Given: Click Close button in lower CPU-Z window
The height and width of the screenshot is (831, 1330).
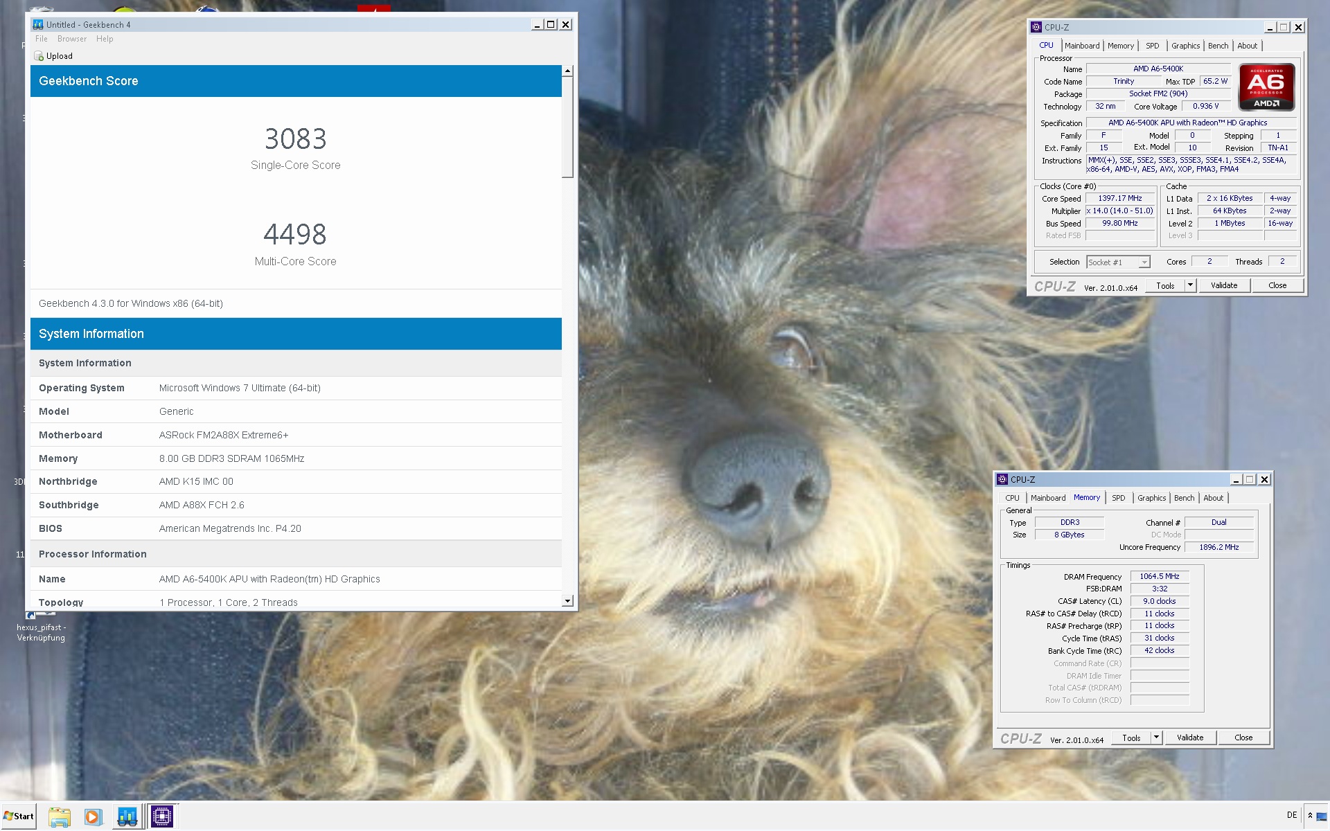Looking at the screenshot, I should 1243,738.
